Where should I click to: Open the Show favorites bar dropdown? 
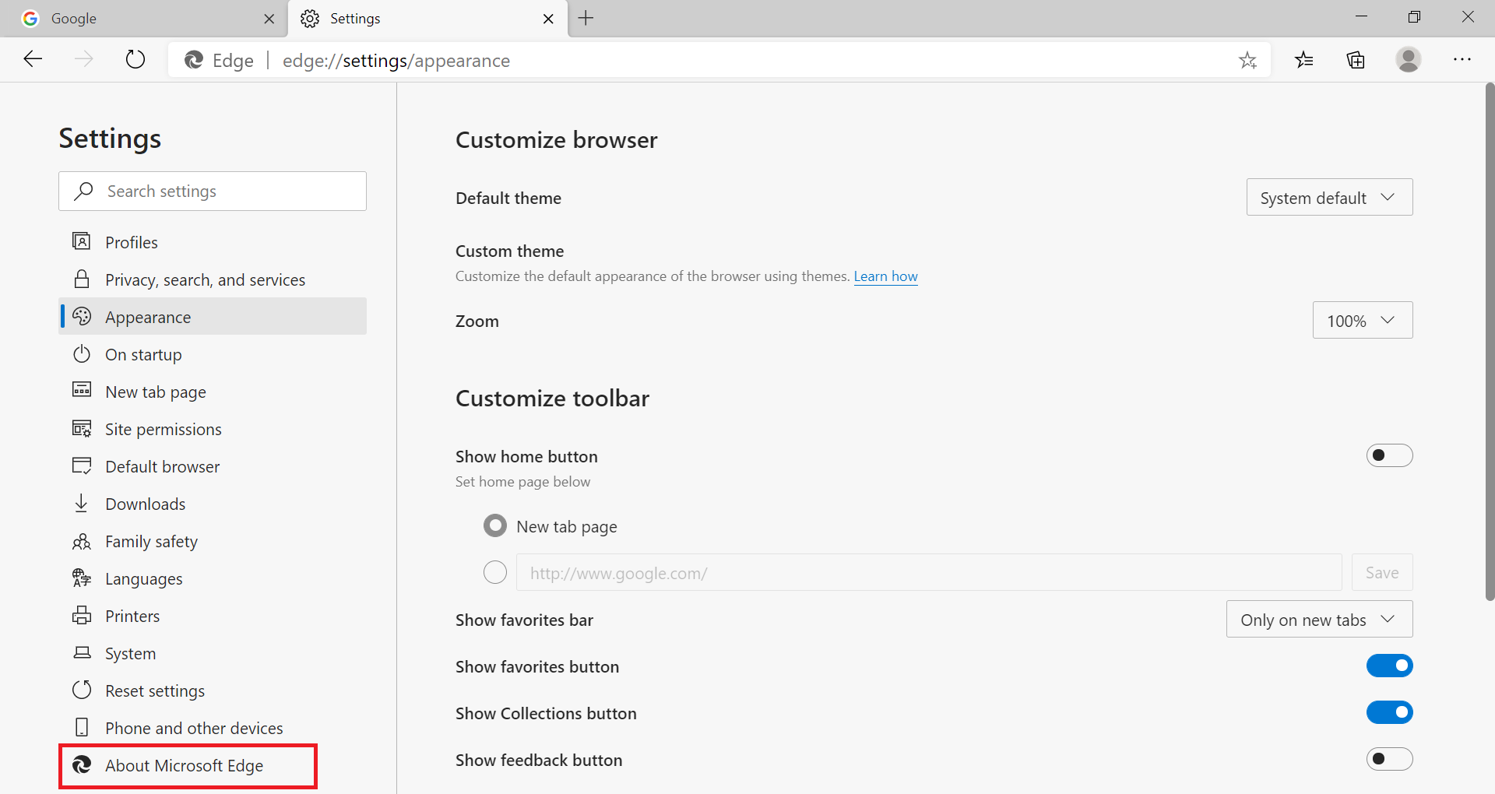[x=1319, y=619]
